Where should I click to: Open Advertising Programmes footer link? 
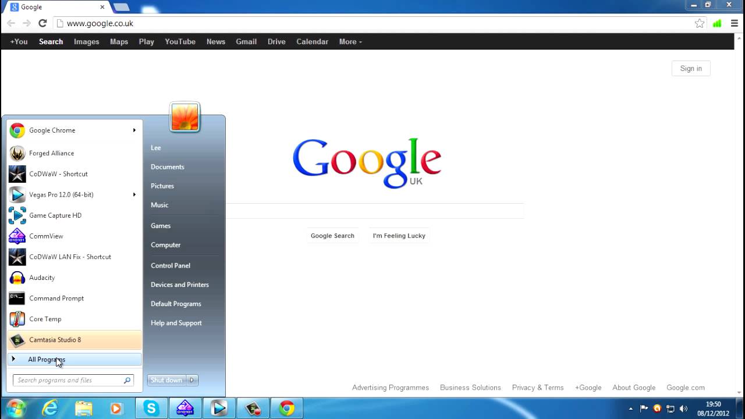click(391, 388)
